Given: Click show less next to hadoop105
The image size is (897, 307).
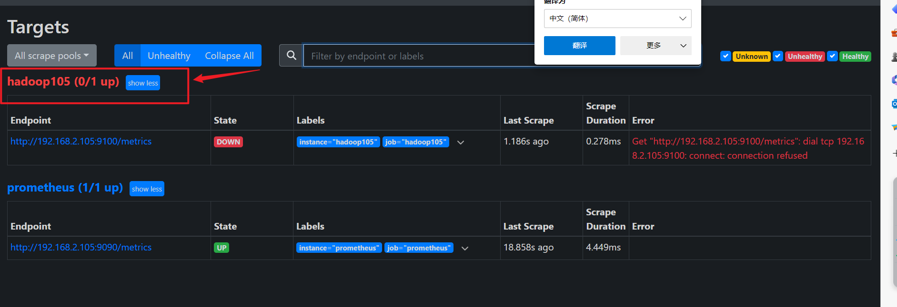Looking at the screenshot, I should click(x=143, y=83).
